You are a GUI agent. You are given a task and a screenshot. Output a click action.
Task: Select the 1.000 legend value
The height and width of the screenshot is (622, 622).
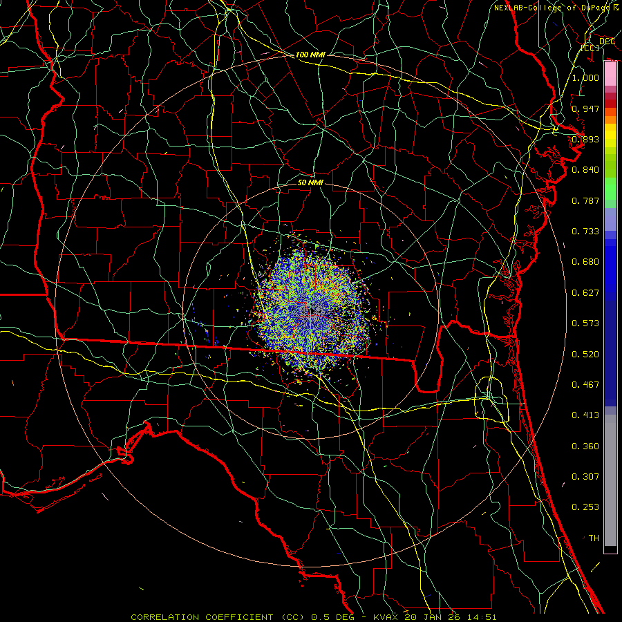(585, 77)
